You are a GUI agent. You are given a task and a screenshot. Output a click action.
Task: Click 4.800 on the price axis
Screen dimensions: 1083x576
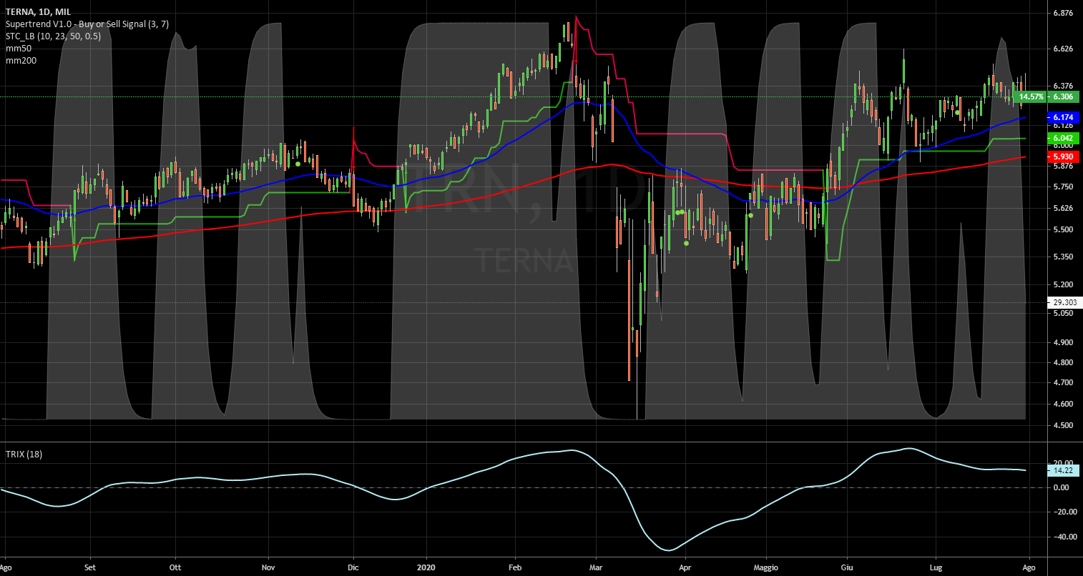click(1062, 362)
